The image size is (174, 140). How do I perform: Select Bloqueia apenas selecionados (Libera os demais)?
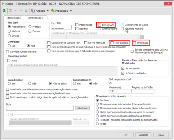click(97, 104)
